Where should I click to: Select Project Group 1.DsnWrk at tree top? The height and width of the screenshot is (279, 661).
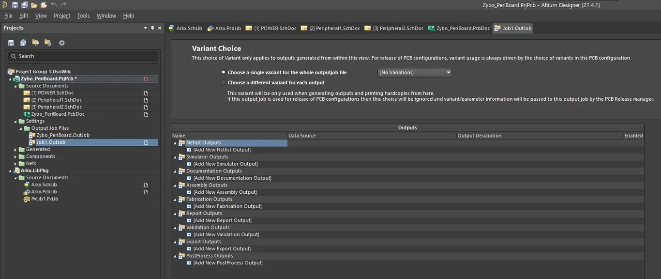(43, 71)
